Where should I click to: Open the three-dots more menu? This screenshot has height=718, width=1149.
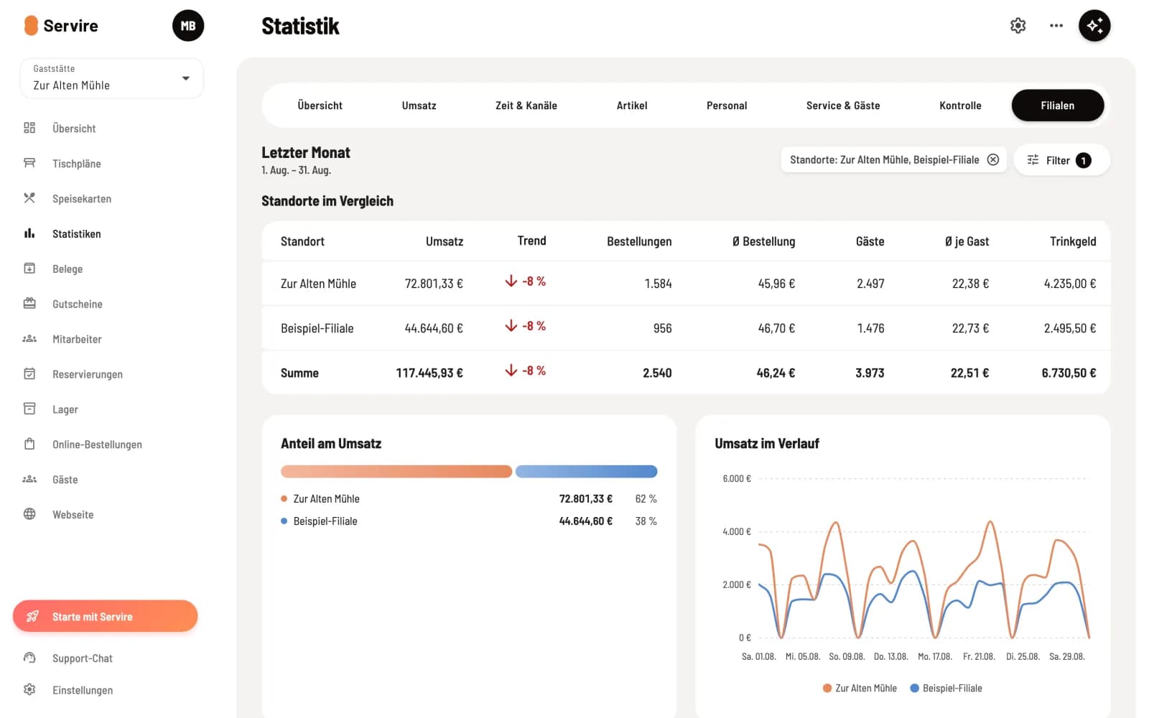click(1056, 26)
